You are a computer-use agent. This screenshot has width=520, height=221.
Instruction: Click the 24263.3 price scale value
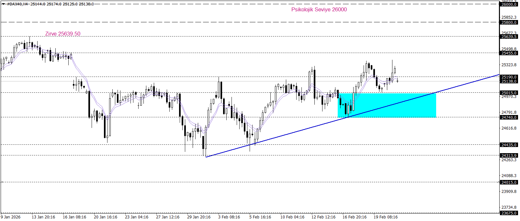click(x=509, y=160)
